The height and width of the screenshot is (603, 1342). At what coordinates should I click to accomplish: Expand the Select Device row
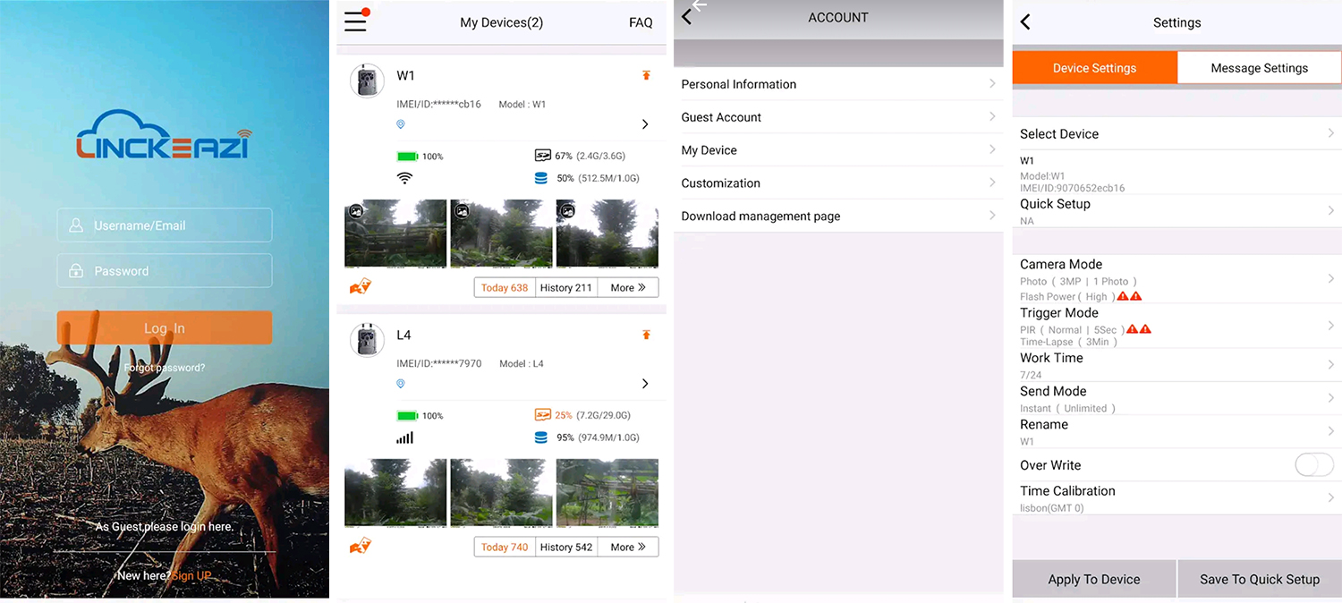click(1330, 133)
